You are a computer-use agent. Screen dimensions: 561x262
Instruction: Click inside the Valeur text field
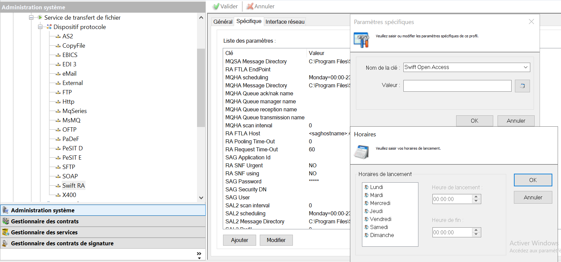tap(457, 86)
